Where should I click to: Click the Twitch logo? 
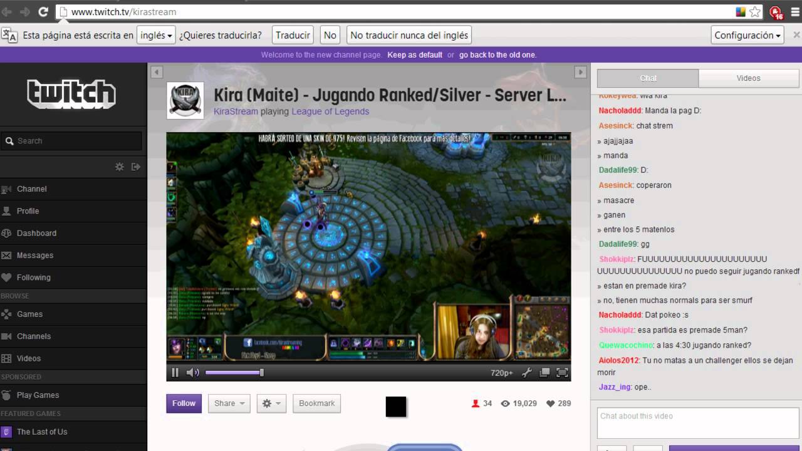pyautogui.click(x=71, y=94)
